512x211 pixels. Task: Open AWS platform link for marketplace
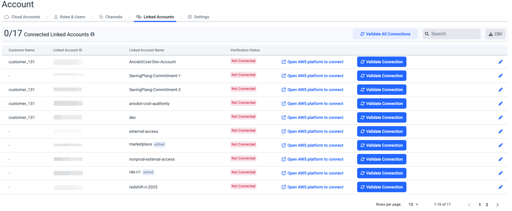pyautogui.click(x=312, y=145)
